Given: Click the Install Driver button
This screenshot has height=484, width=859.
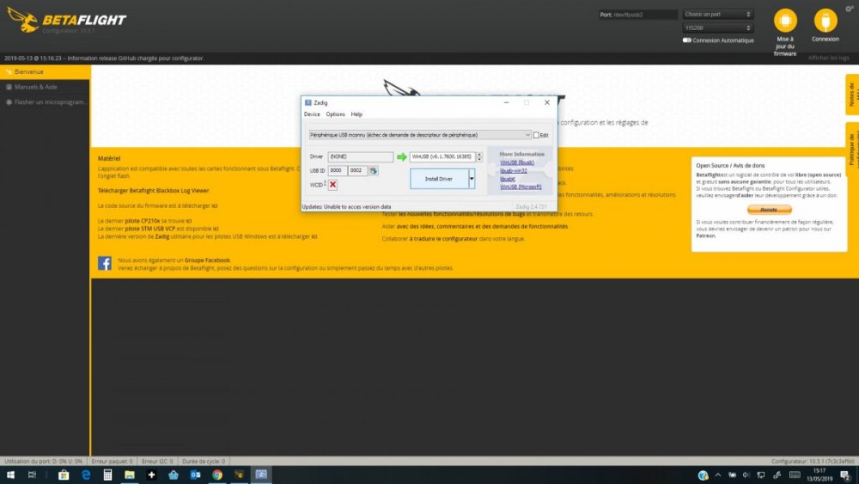Looking at the screenshot, I should pos(439,179).
